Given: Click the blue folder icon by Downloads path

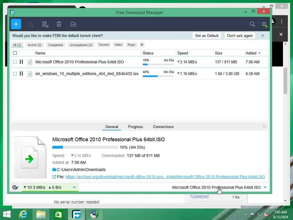Looking at the screenshot, I should pyautogui.click(x=54, y=170).
